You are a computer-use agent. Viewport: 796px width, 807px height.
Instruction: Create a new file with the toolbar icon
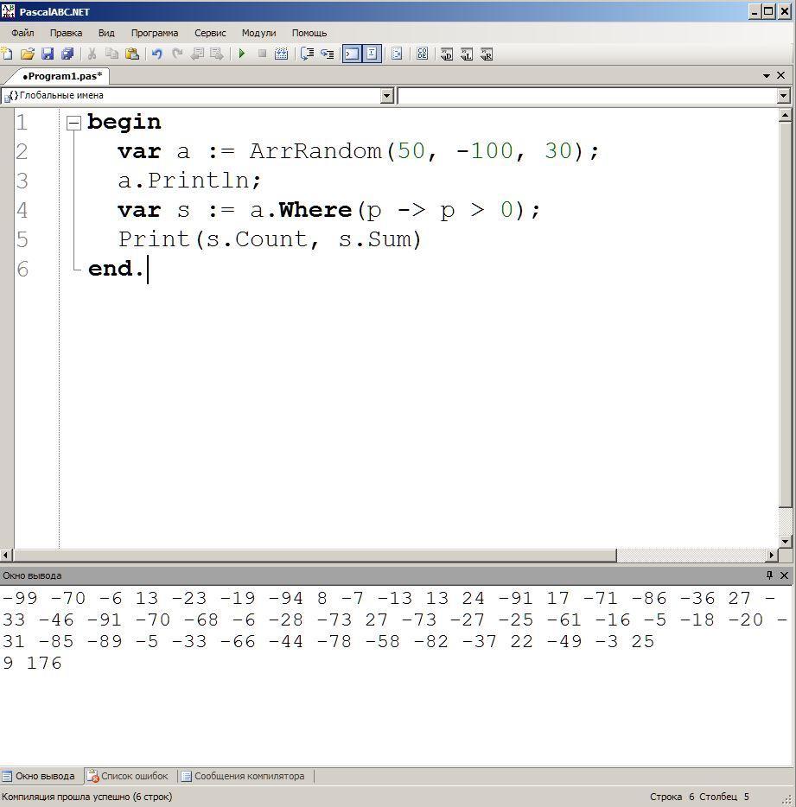click(7, 54)
